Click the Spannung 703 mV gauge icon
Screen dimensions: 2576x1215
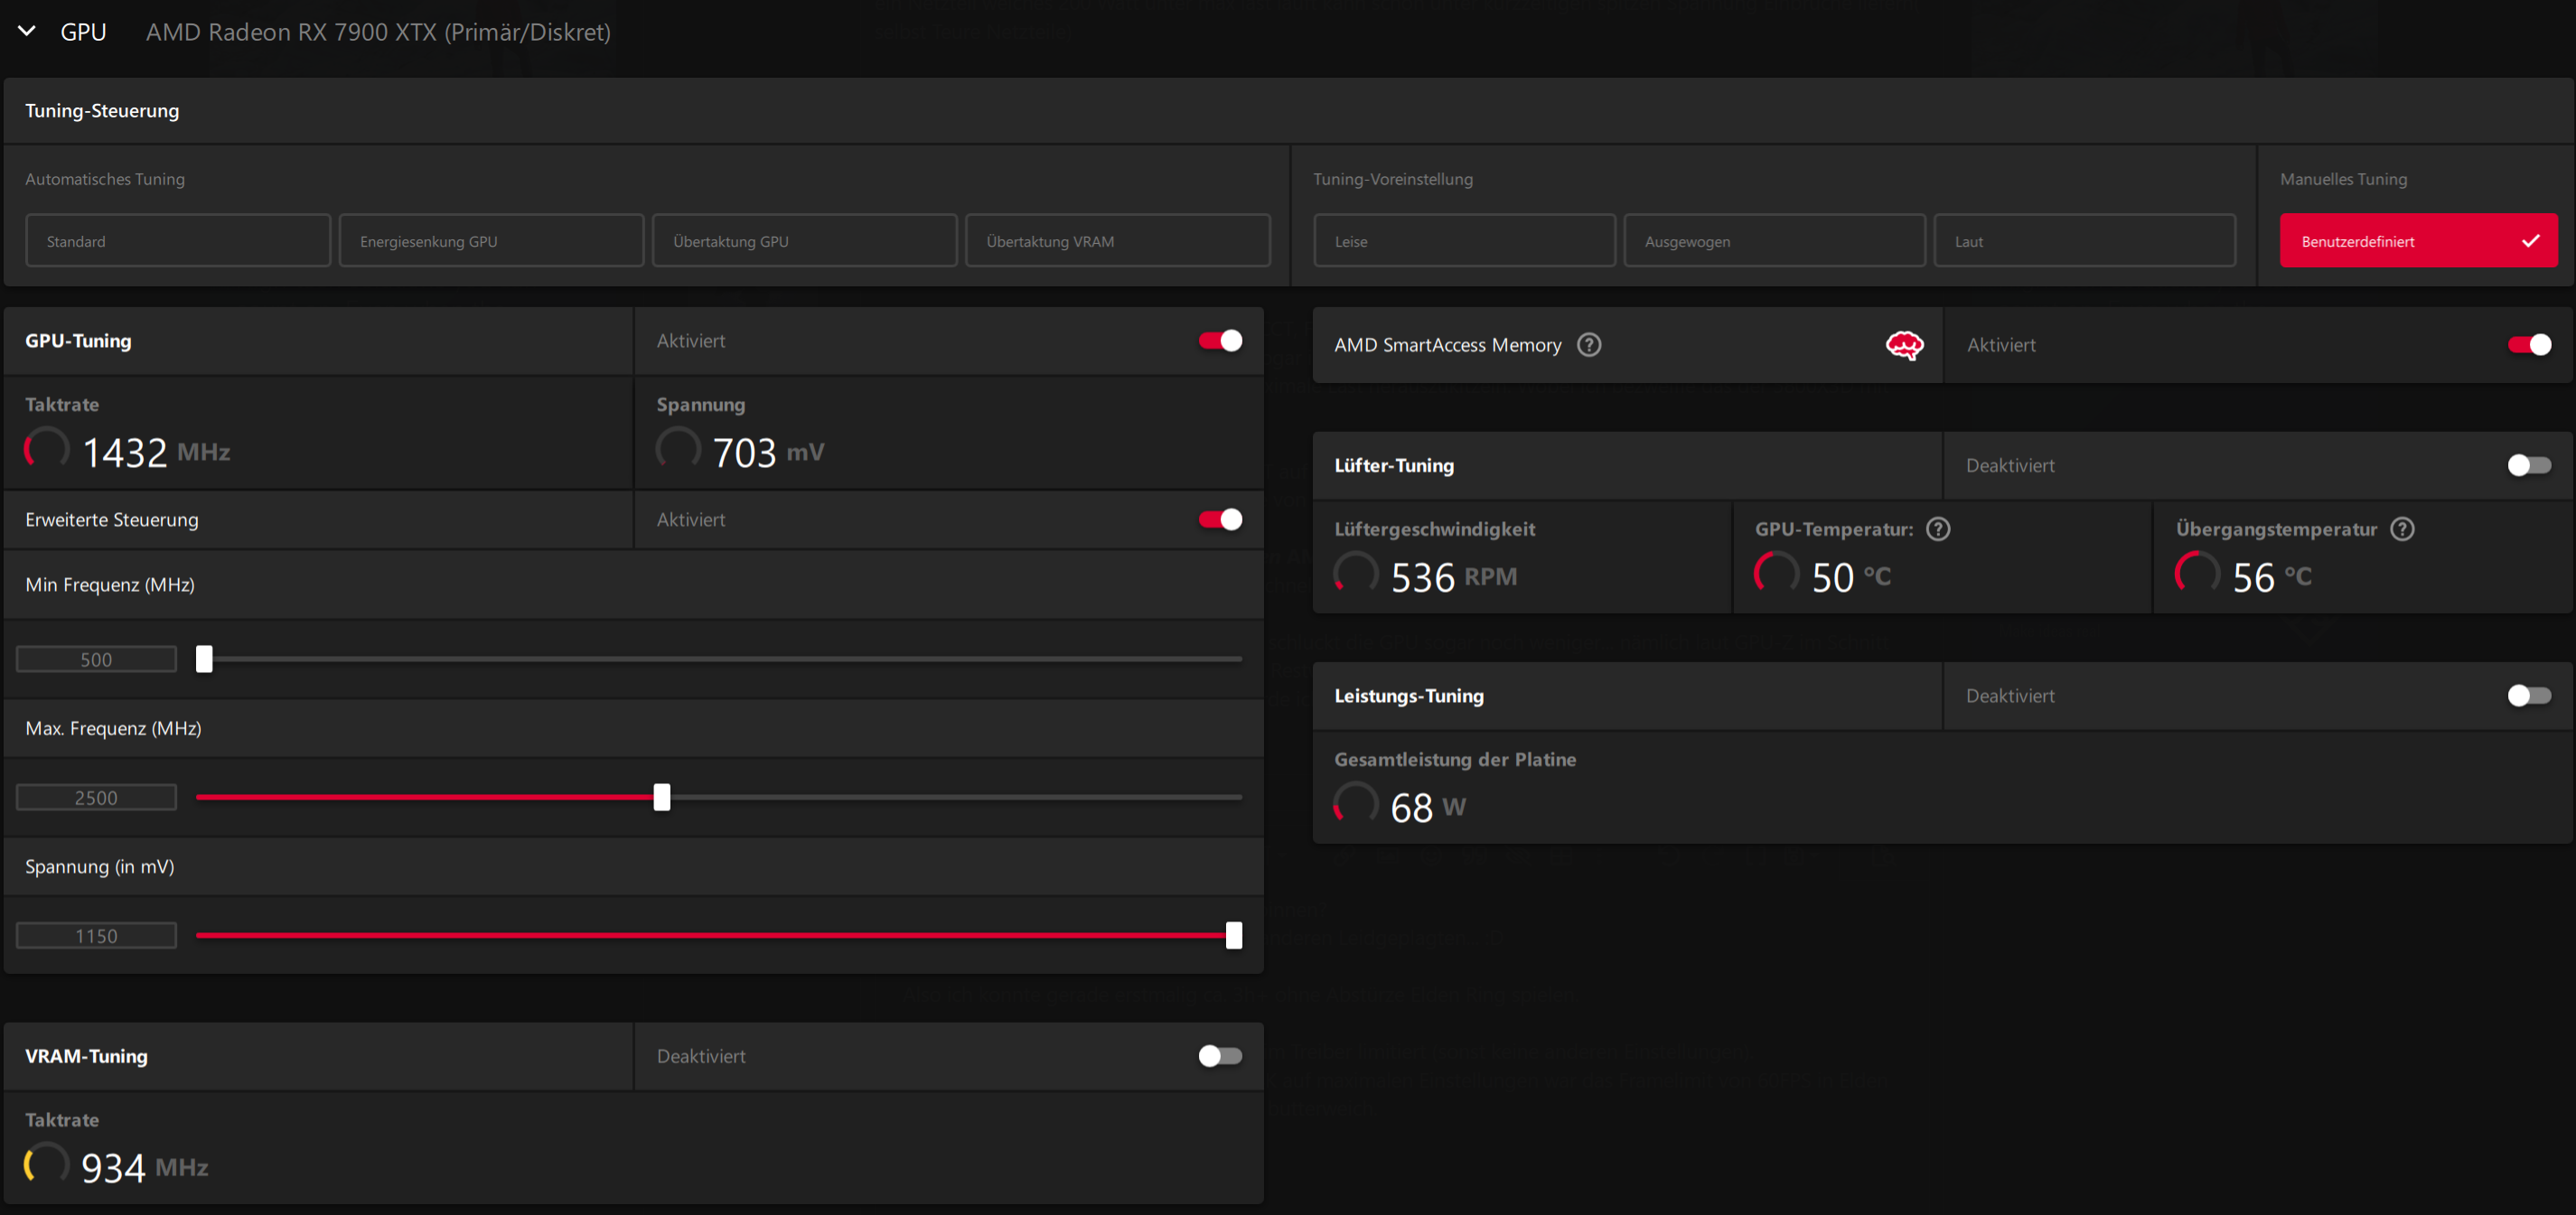(x=678, y=449)
